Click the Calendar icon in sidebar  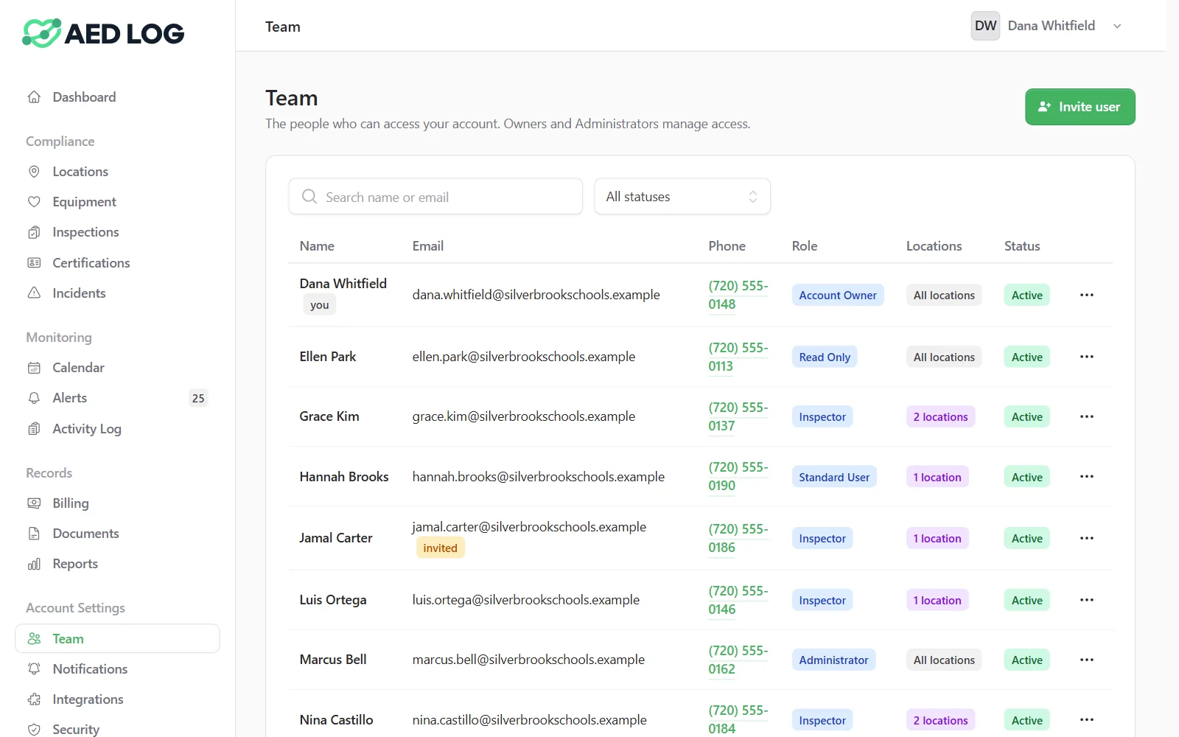(34, 368)
